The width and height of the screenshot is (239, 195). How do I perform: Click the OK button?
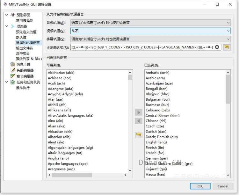pyautogui.click(x=200, y=186)
